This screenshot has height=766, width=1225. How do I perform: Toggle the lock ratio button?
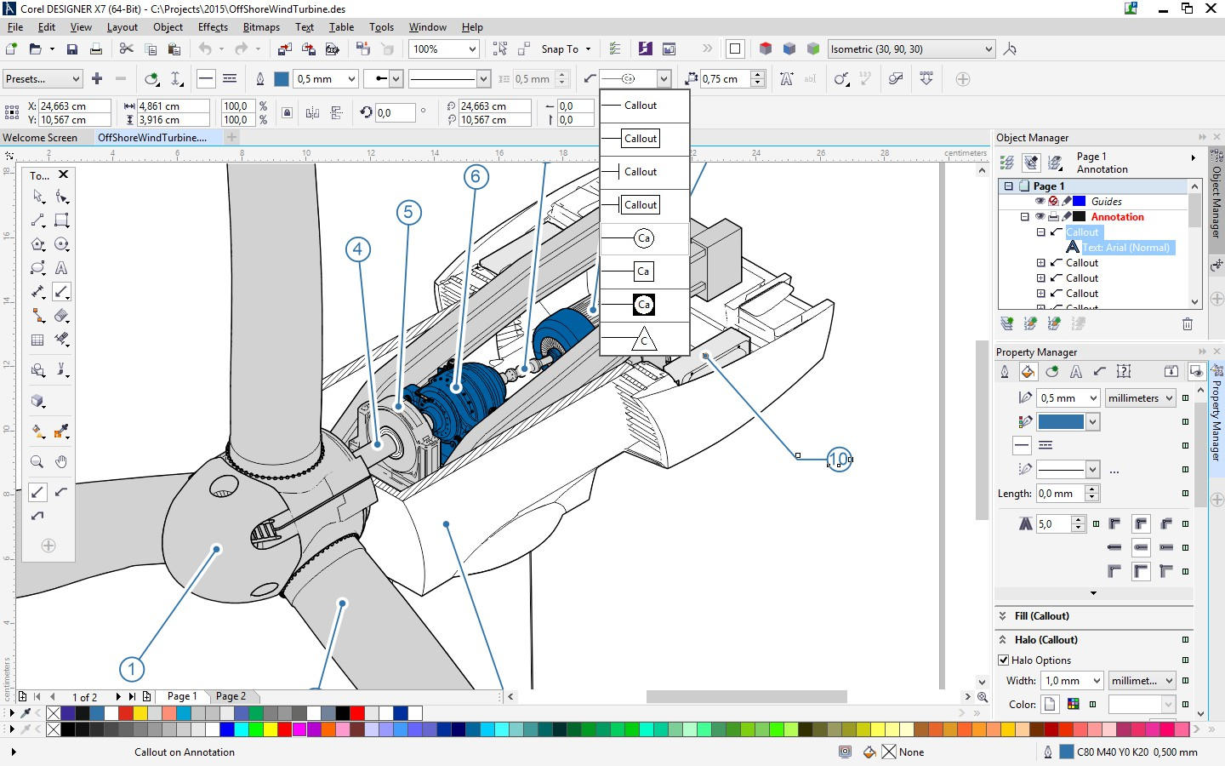288,112
